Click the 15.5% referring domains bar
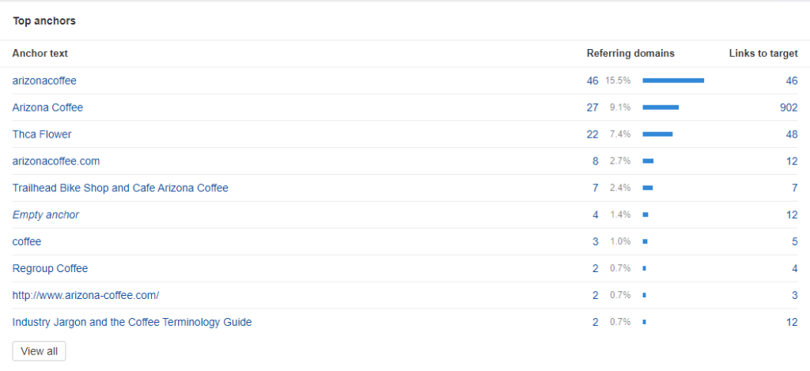 click(673, 81)
